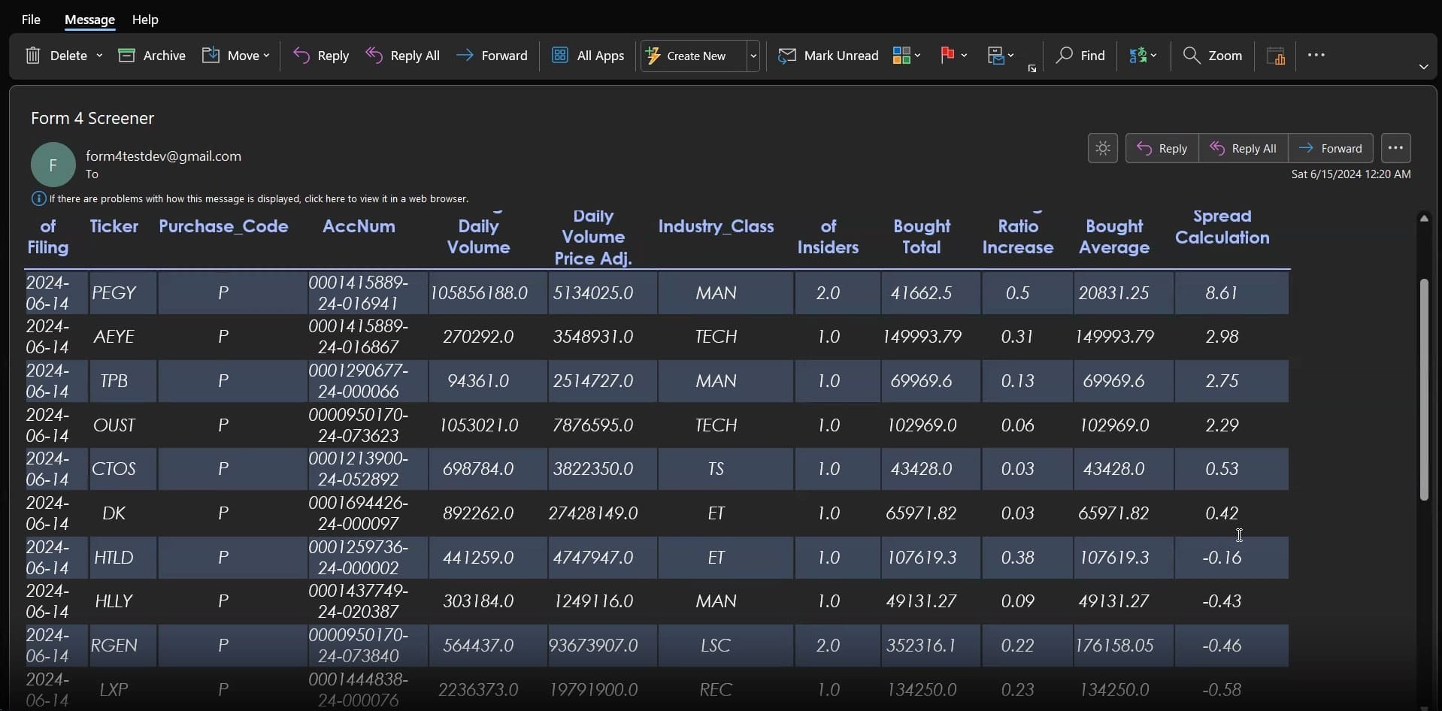Open the File menu
Viewport: 1442px width, 711px height.
31,20
